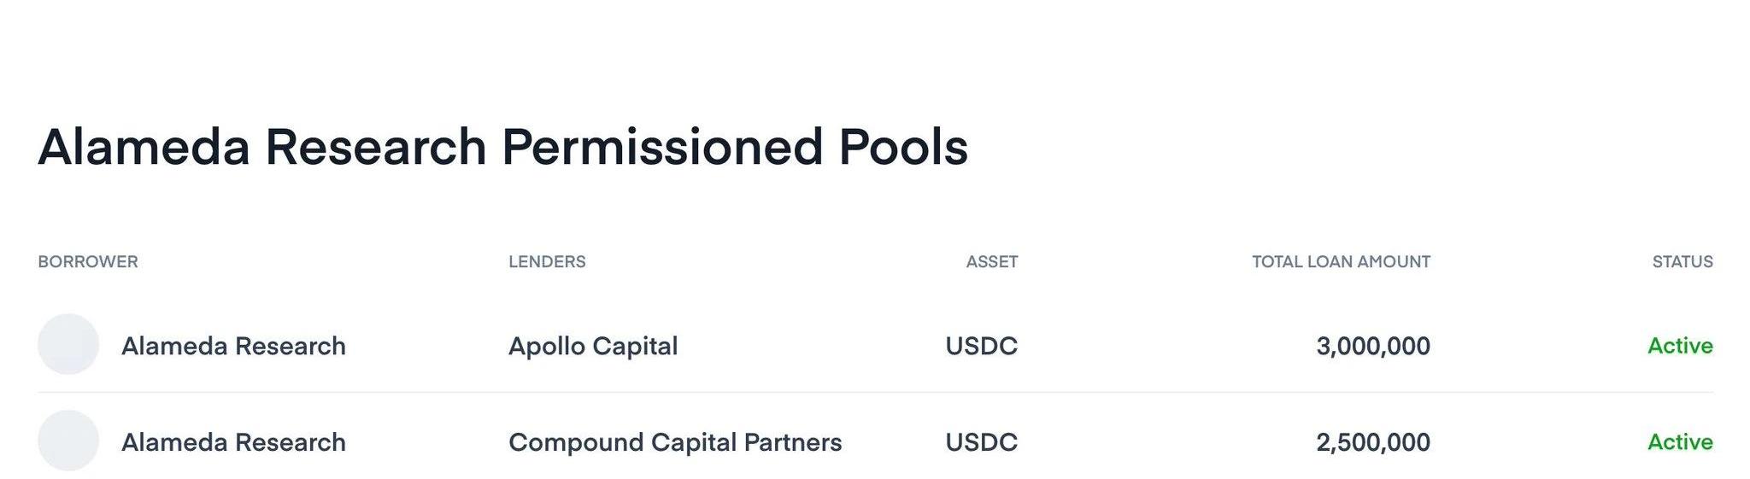
Task: Click the STATUS column header
Action: 1682,262
